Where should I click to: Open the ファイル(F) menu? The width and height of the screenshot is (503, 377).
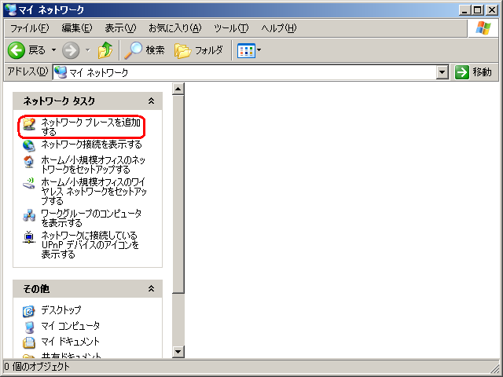click(29, 28)
